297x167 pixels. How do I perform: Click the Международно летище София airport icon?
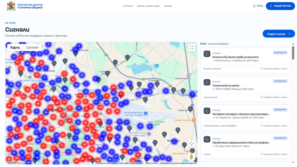(x=146, y=113)
